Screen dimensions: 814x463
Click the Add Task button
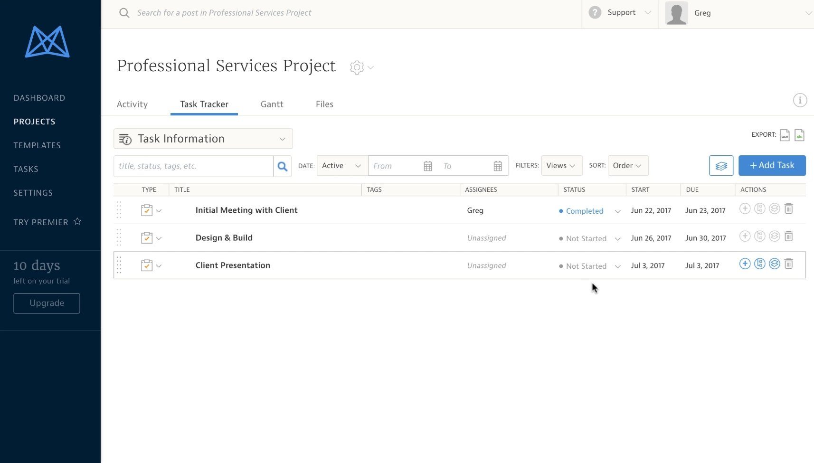coord(772,165)
